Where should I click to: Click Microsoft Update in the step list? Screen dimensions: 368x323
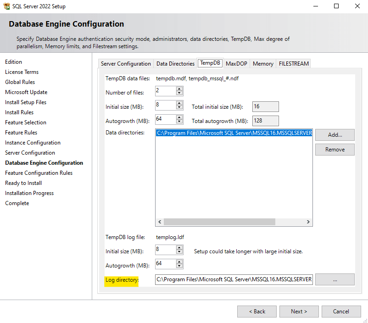click(26, 92)
